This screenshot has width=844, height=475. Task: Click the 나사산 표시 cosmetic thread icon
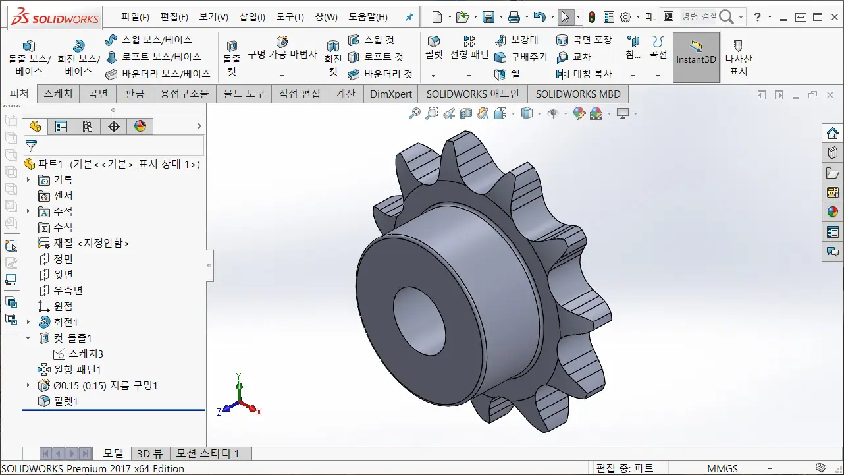[738, 57]
